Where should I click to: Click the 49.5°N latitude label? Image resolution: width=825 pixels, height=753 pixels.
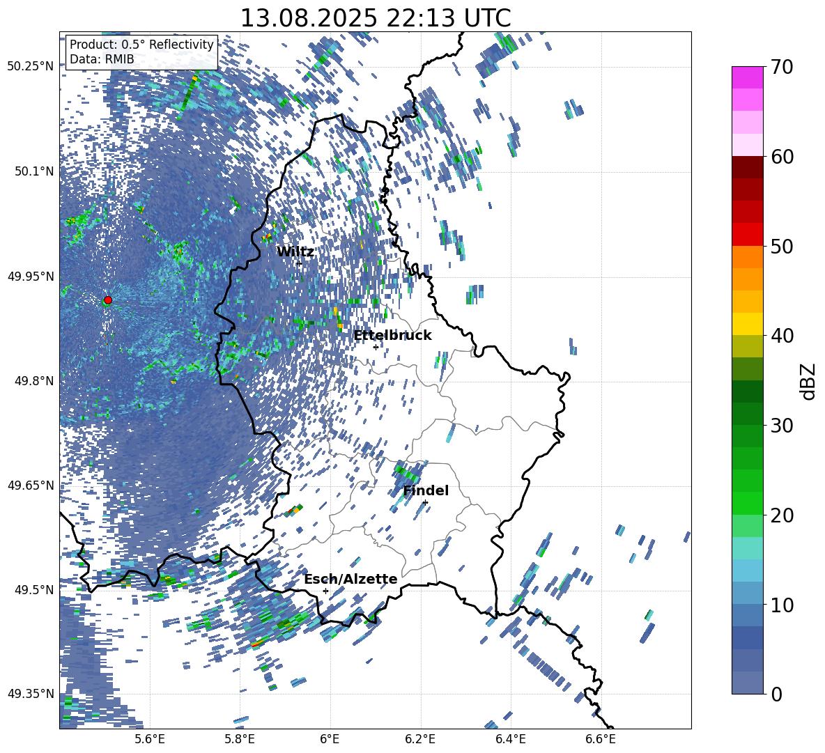(x=34, y=589)
